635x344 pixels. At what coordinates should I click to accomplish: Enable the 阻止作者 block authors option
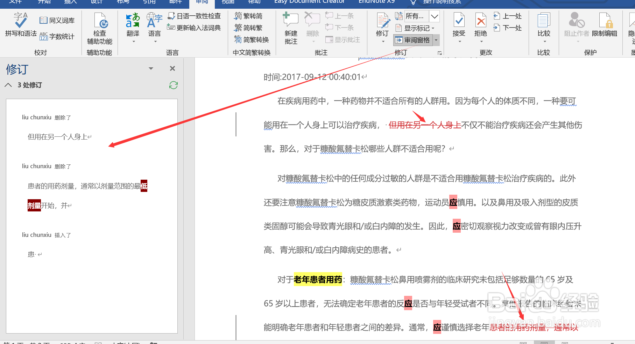point(576,24)
